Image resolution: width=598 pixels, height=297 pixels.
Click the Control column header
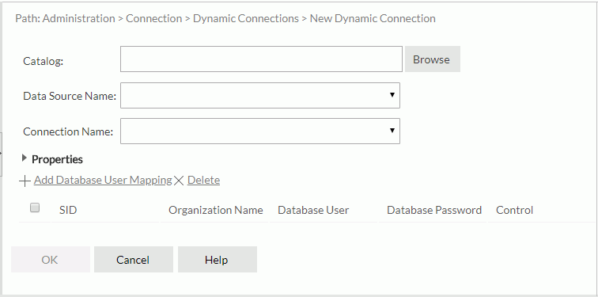point(514,211)
